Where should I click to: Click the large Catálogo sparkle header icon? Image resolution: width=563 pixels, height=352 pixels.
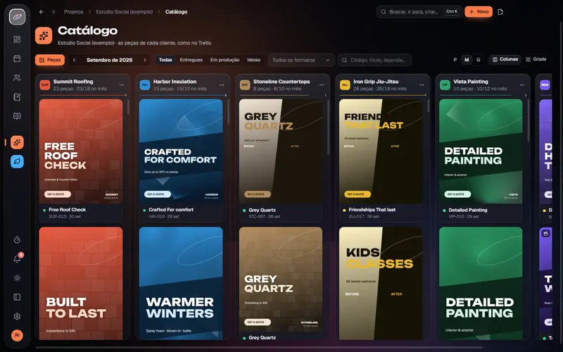[x=44, y=36]
